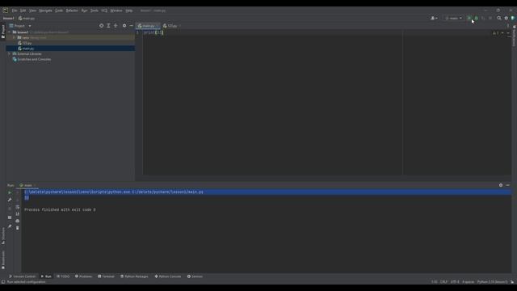Viewport: 517px width, 291px height.
Task: Toggle the Project side tab on left edge
Action: 3,32
